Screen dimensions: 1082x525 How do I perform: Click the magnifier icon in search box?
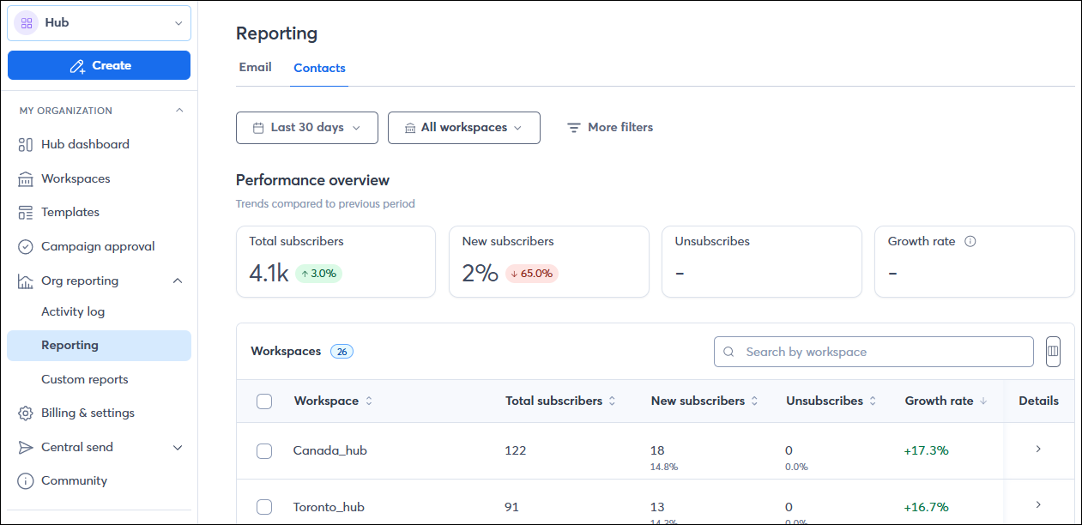[x=729, y=352]
